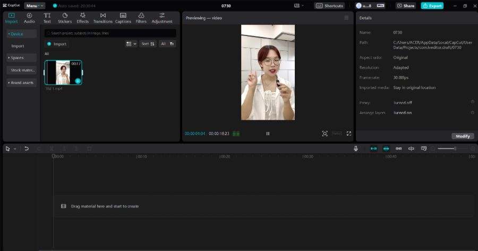Zoom out the timeline with minus icon
The height and width of the screenshot is (251, 478).
(433, 148)
